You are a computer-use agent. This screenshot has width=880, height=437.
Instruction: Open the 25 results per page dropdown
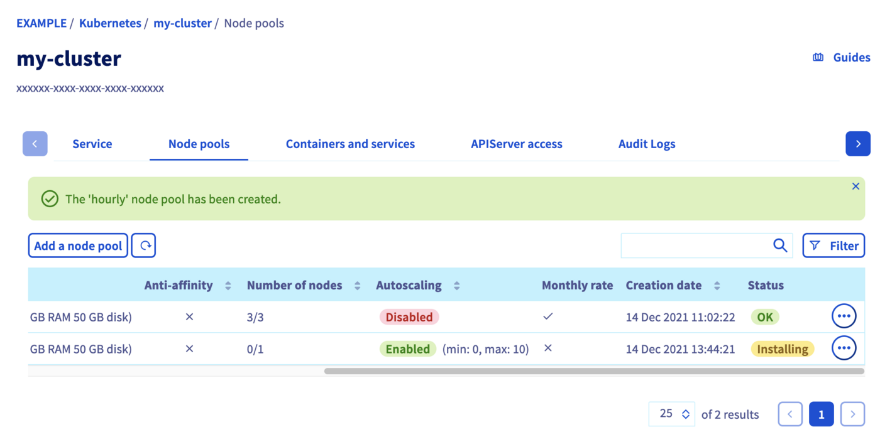pyautogui.click(x=671, y=414)
